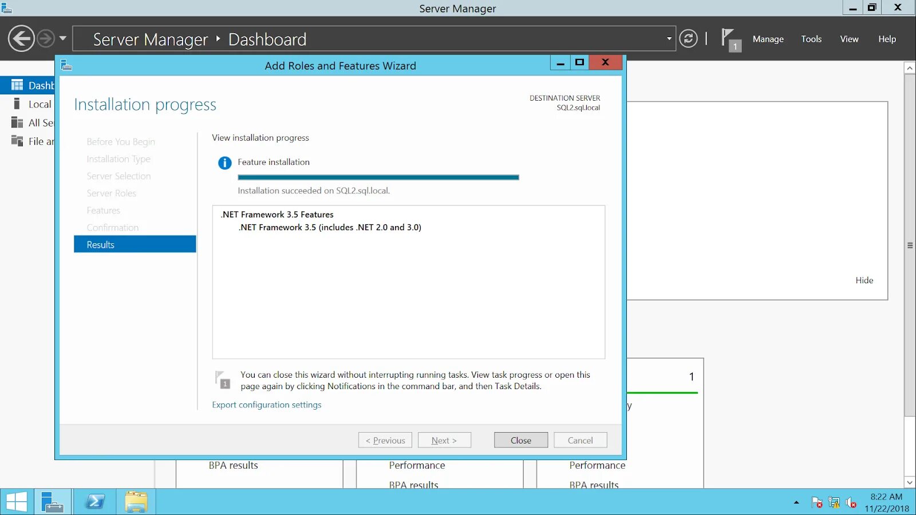This screenshot has height=515, width=916.
Task: Open the navigation history dropdown arrow
Action: (63, 39)
